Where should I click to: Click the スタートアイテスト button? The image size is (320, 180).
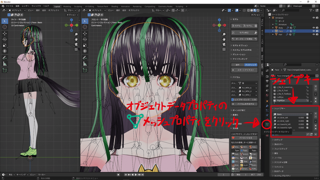(244, 70)
